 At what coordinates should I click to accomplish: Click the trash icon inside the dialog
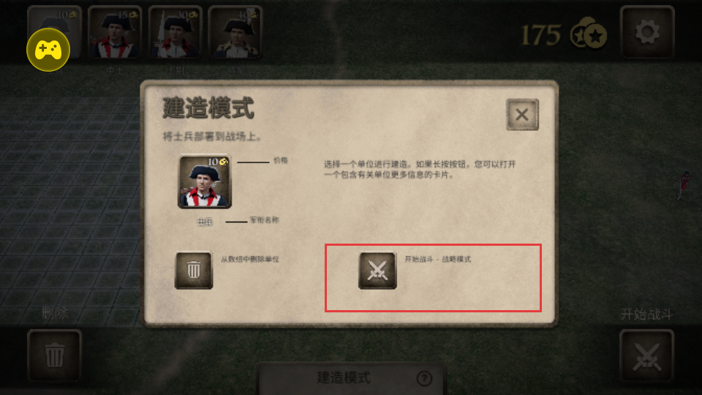(x=193, y=270)
